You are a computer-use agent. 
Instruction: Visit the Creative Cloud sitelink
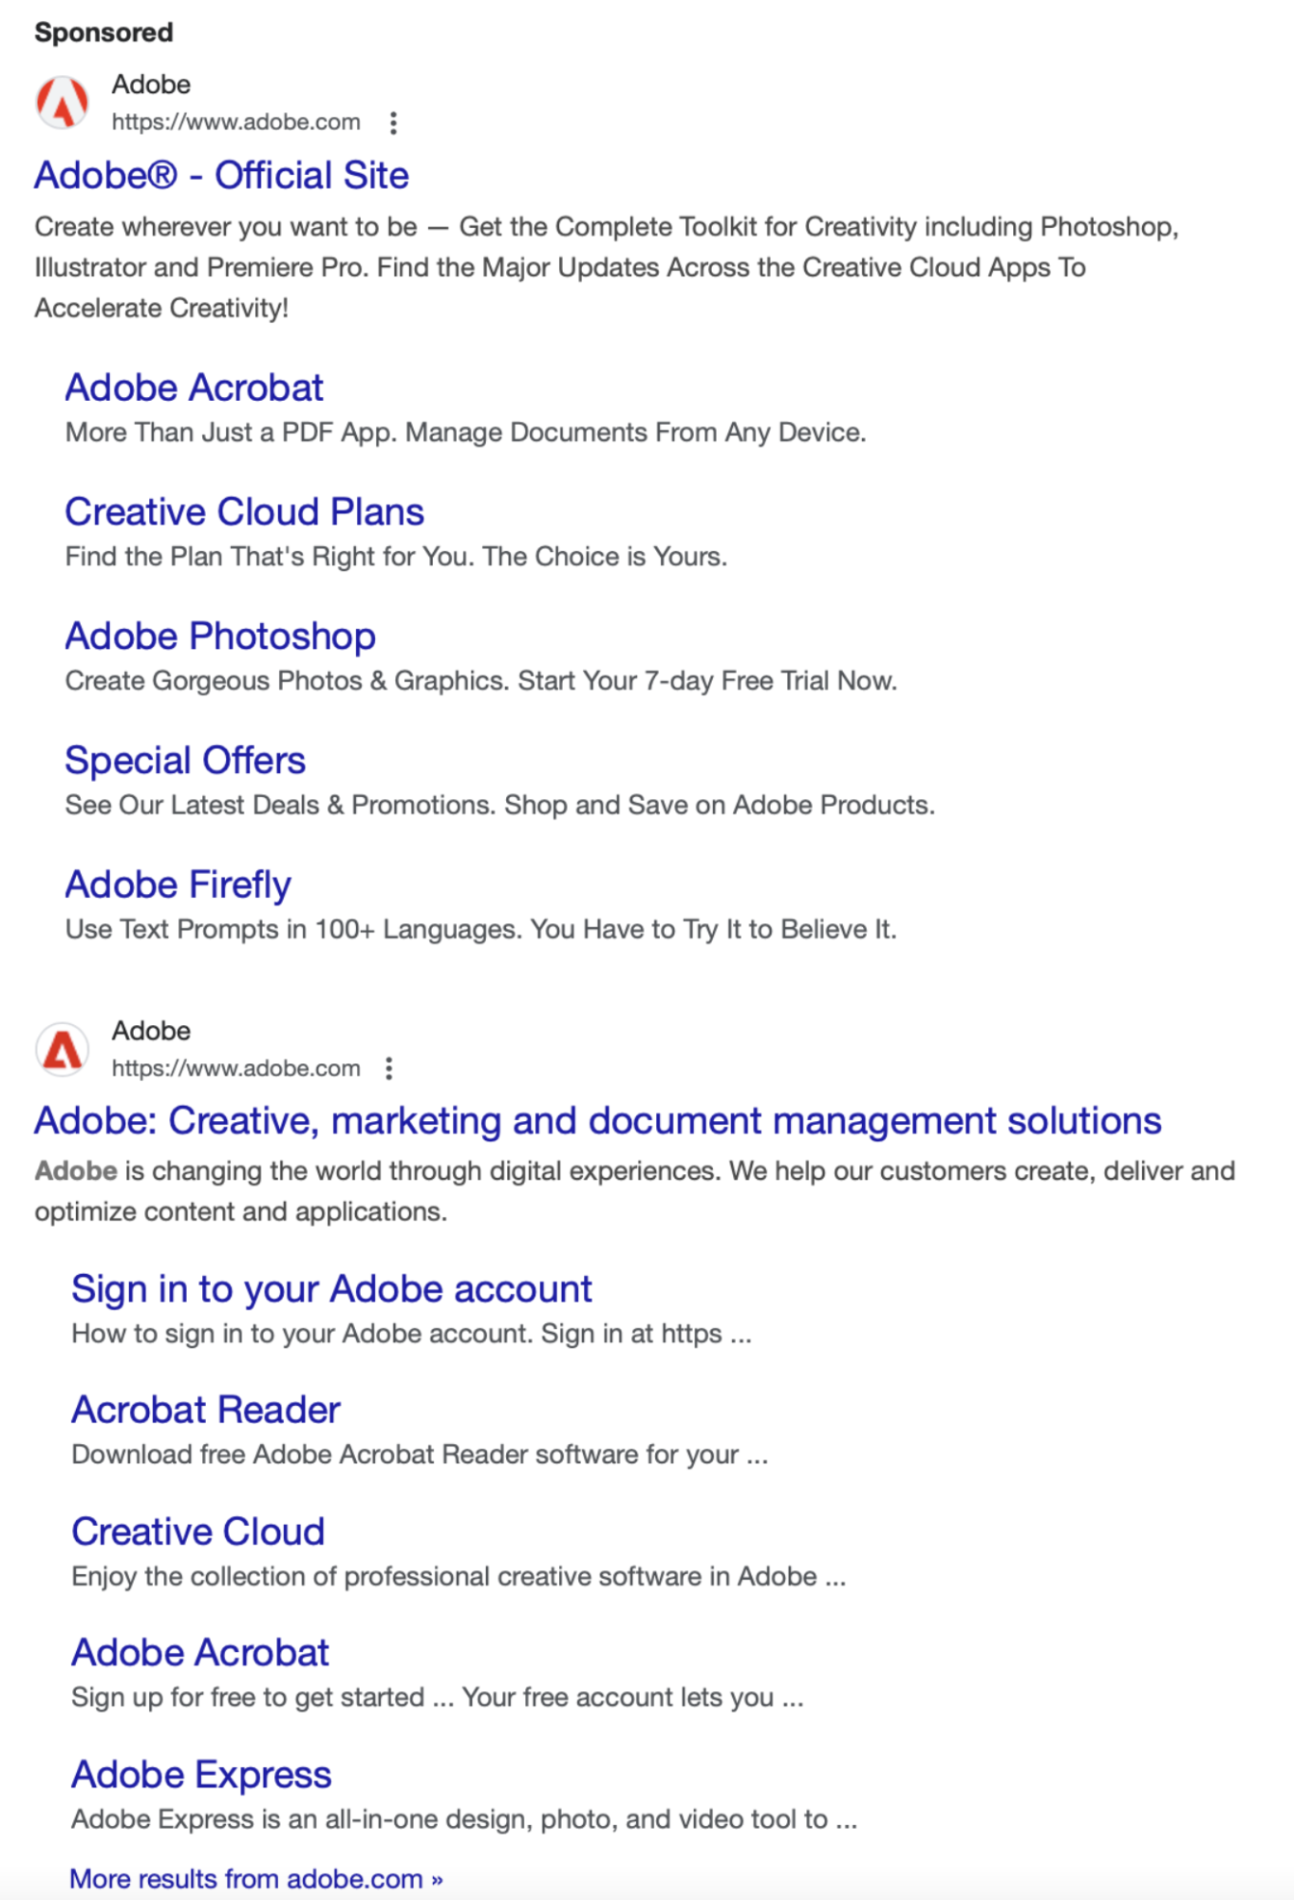[197, 1531]
